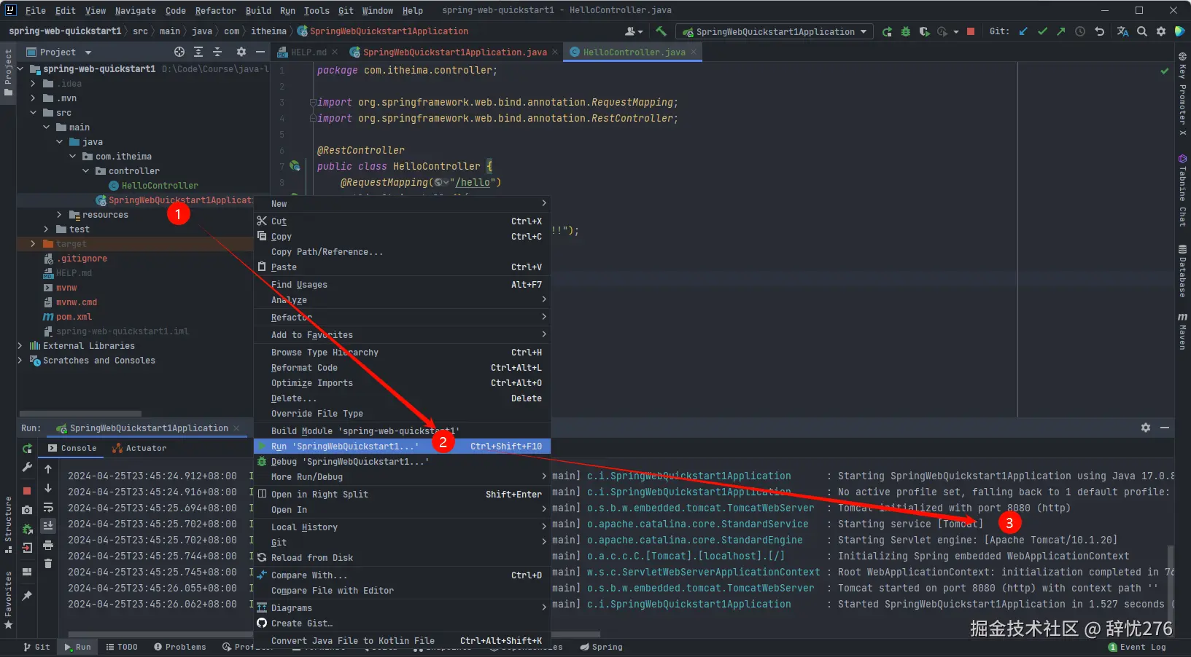Open Run panel settings gear
This screenshot has height=657, width=1191.
pyautogui.click(x=1146, y=428)
